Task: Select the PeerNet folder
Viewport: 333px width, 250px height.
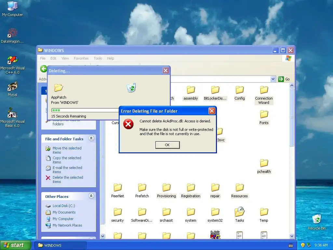Action: [x=117, y=190]
